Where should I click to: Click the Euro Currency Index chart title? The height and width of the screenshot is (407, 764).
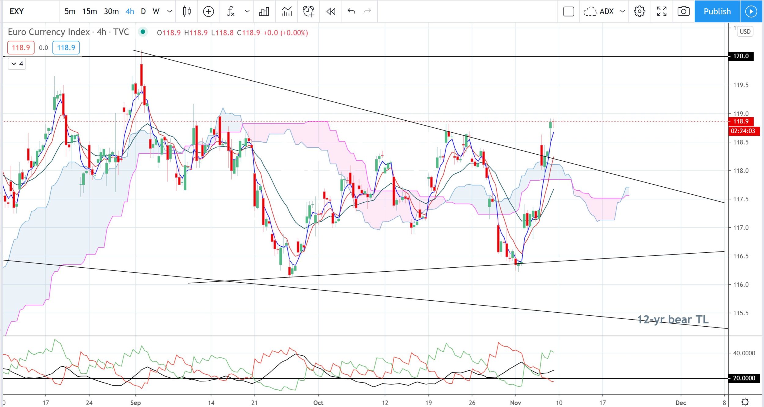[x=68, y=32]
